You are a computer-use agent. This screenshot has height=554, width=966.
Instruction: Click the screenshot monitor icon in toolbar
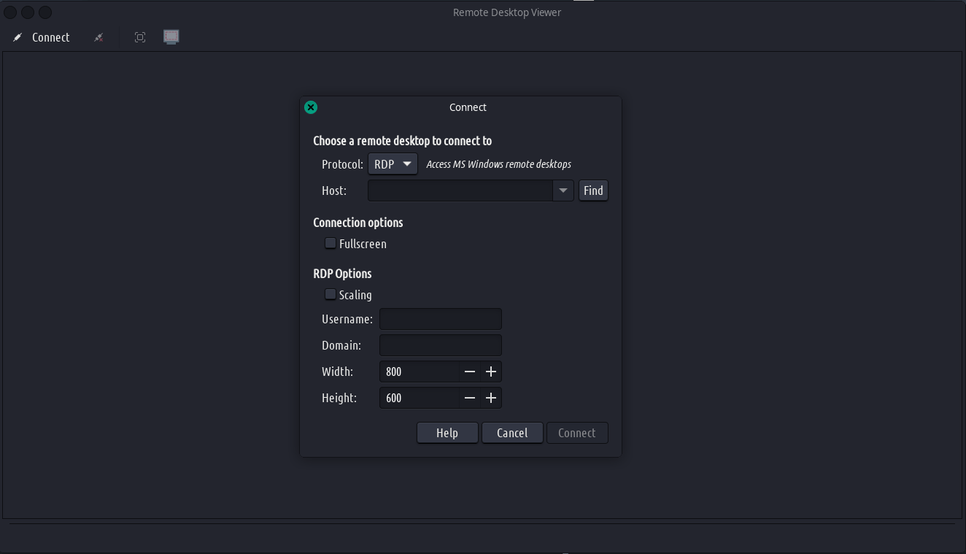pos(171,36)
